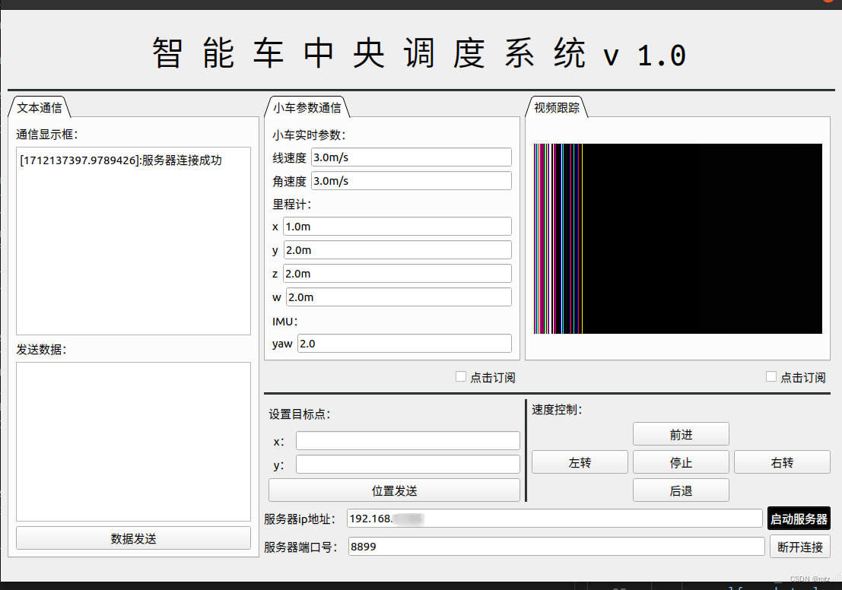
Task: Enable the 点击订阅 checkbox under parameters panel
Action: pyautogui.click(x=460, y=376)
